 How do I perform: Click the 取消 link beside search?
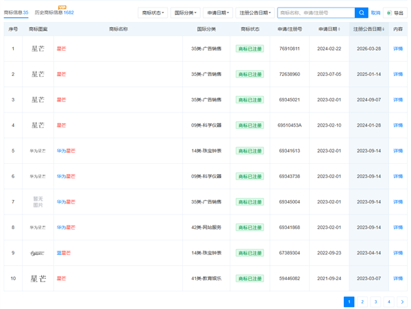pos(375,13)
